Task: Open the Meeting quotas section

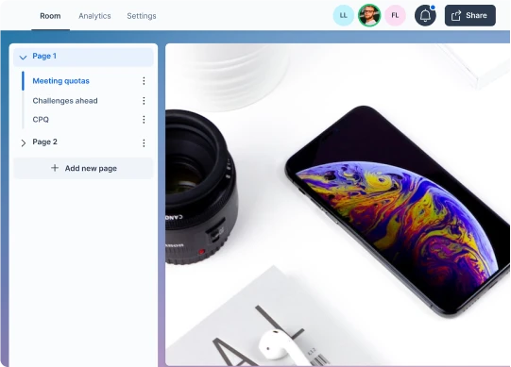Action: pyautogui.click(x=61, y=81)
